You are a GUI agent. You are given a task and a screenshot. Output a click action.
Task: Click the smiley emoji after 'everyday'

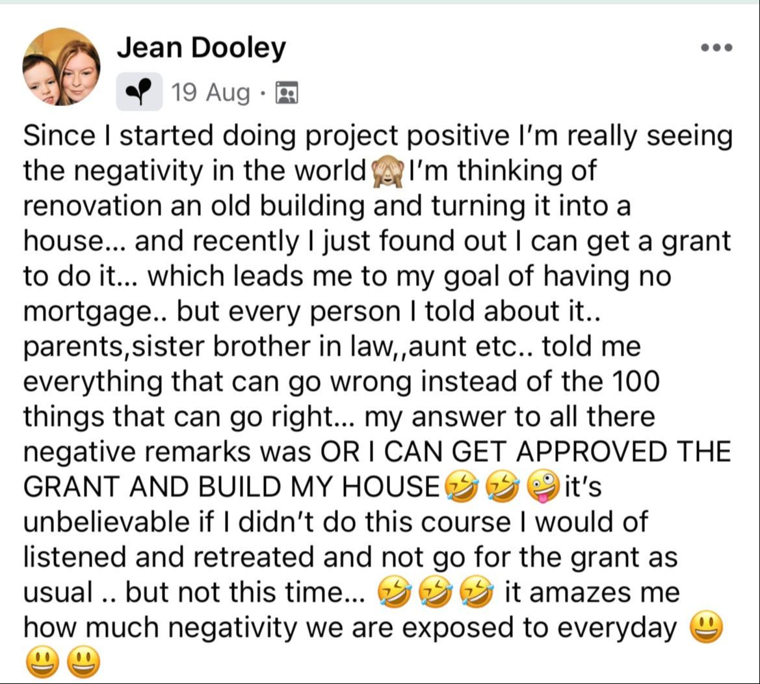[706, 627]
